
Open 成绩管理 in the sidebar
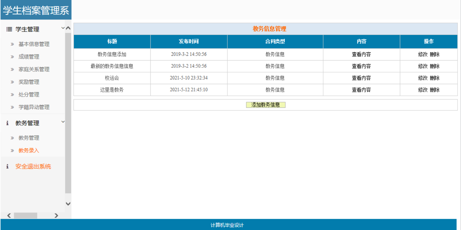pyautogui.click(x=29, y=57)
